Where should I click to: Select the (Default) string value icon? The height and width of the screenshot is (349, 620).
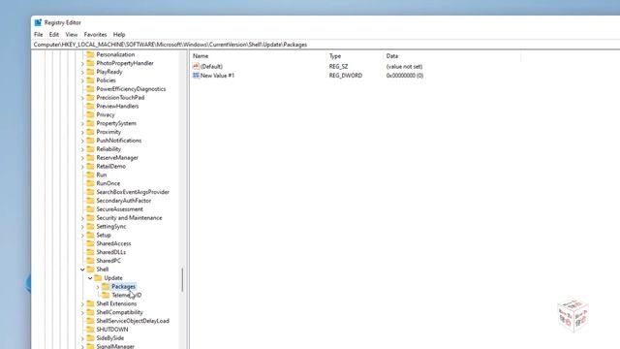[196, 67]
